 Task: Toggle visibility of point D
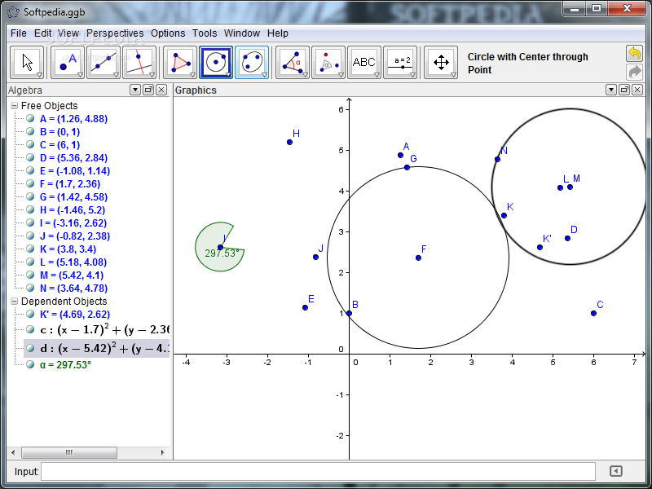coord(30,157)
